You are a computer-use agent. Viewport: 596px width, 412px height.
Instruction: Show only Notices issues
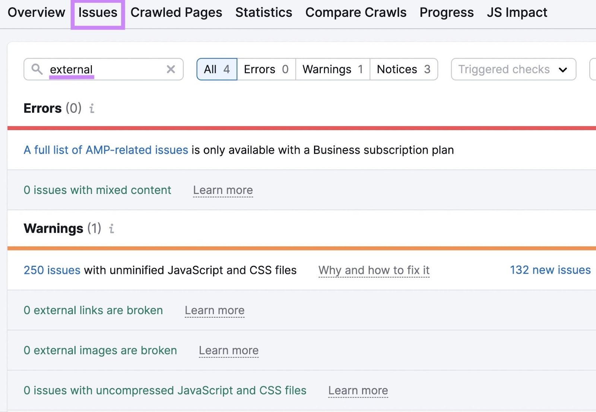pos(403,69)
